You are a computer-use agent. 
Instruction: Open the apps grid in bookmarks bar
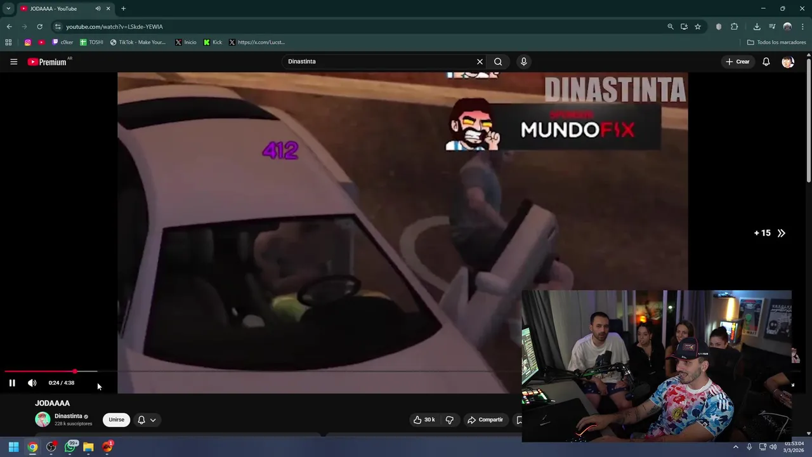click(x=8, y=43)
